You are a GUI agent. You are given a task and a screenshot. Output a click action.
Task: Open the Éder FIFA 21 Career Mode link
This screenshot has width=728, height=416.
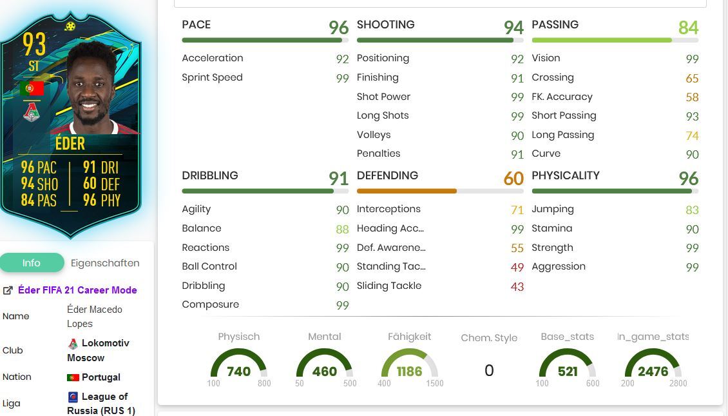tap(77, 290)
